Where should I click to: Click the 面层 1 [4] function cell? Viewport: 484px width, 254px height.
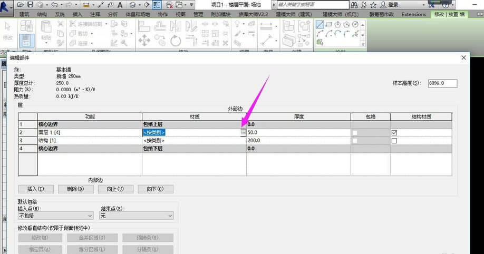coord(90,132)
